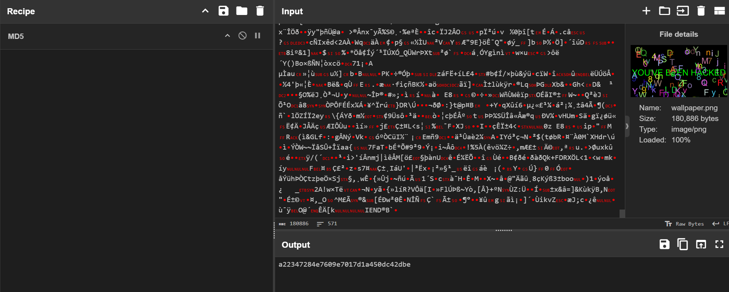This screenshot has height=292, width=729.
Task: Load a recipe using folder icon
Action: click(x=242, y=11)
